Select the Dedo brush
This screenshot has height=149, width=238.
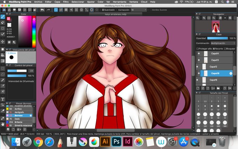pyautogui.click(x=19, y=119)
